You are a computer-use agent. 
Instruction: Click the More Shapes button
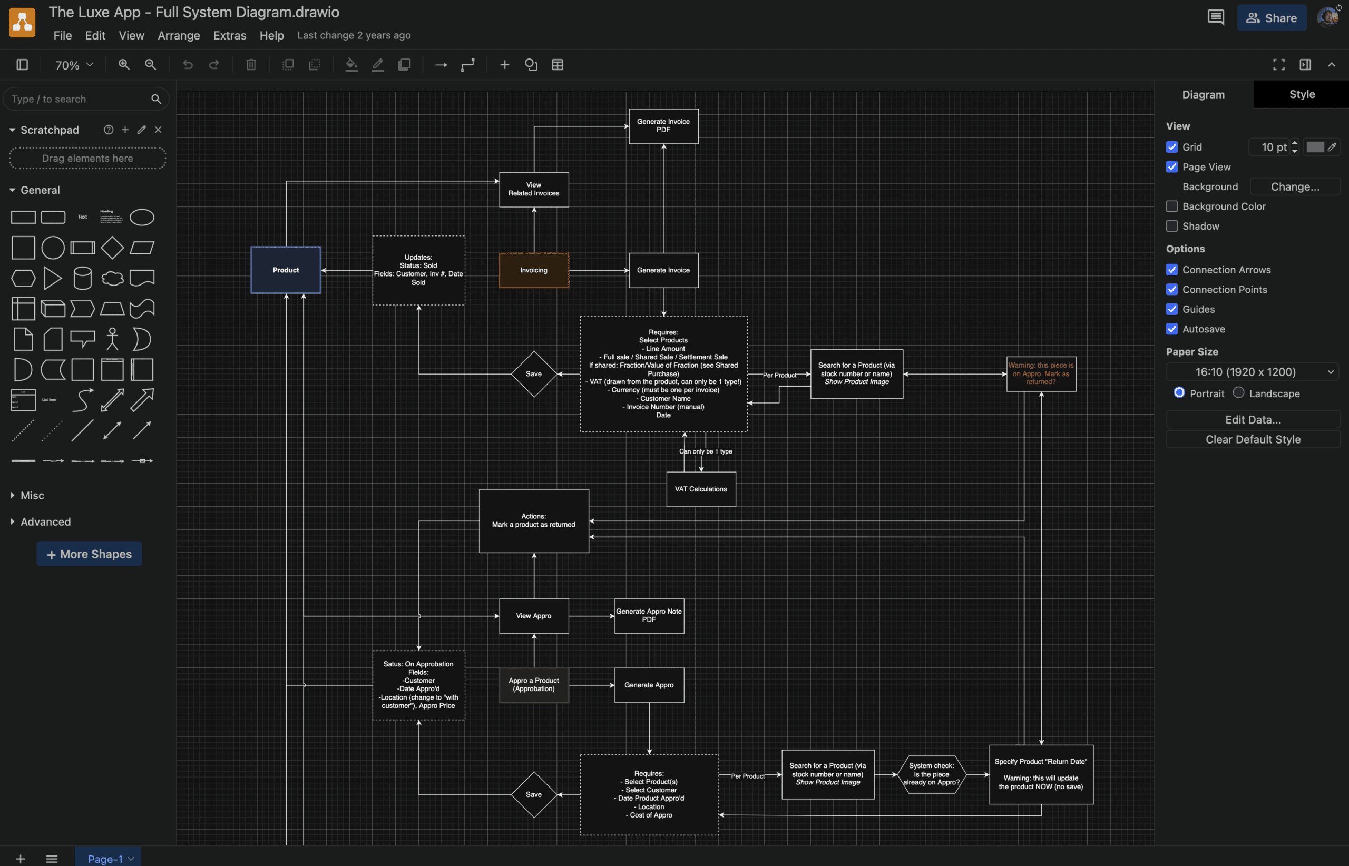pyautogui.click(x=89, y=554)
